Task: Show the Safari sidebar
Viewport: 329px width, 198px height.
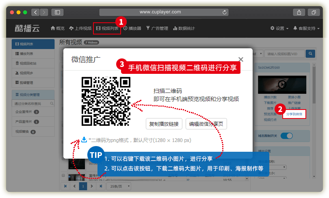Action: tap(57, 12)
